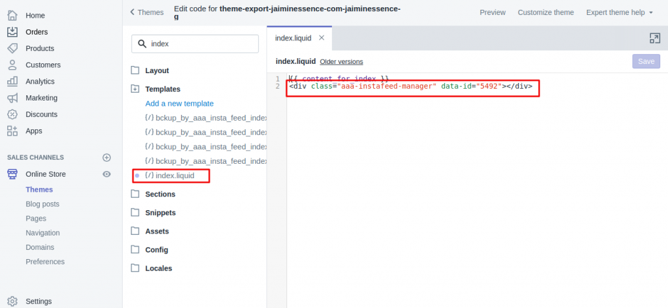The height and width of the screenshot is (308, 668).
Task: Toggle fullscreen editor with expand icon
Action: pyautogui.click(x=654, y=38)
